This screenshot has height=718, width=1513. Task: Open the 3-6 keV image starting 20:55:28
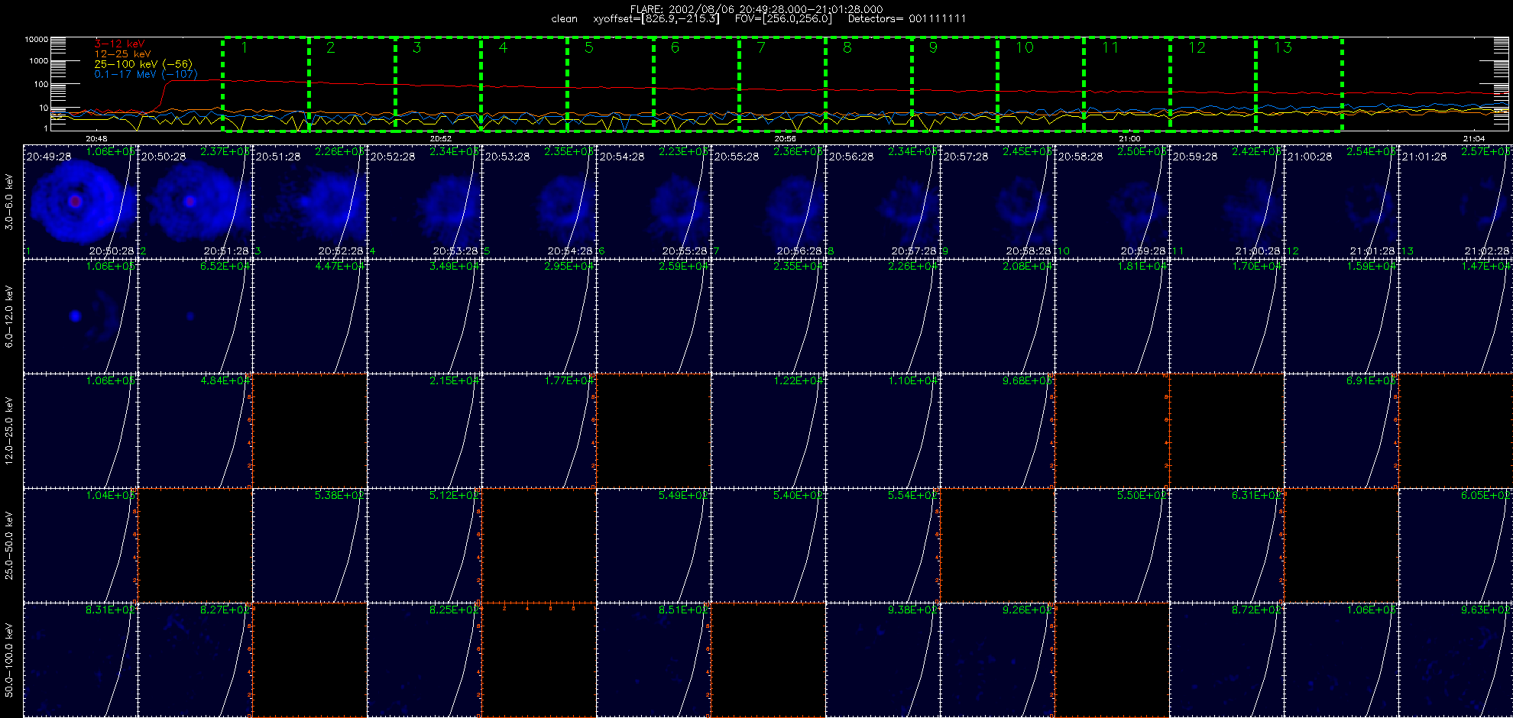click(x=768, y=202)
